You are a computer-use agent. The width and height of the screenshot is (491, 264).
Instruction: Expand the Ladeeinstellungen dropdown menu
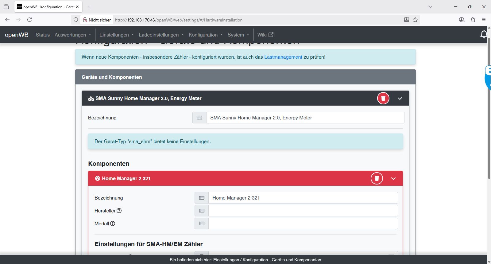click(x=161, y=35)
